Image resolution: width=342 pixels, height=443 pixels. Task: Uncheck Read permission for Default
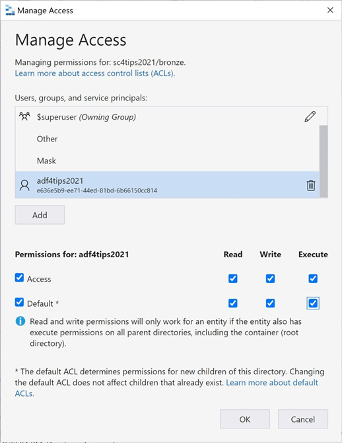(x=233, y=303)
